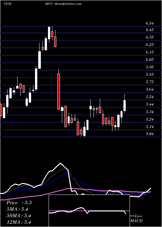Click the 5MA : 5.4 readout
Viewport: 162px width, 227px height.
click(17, 209)
